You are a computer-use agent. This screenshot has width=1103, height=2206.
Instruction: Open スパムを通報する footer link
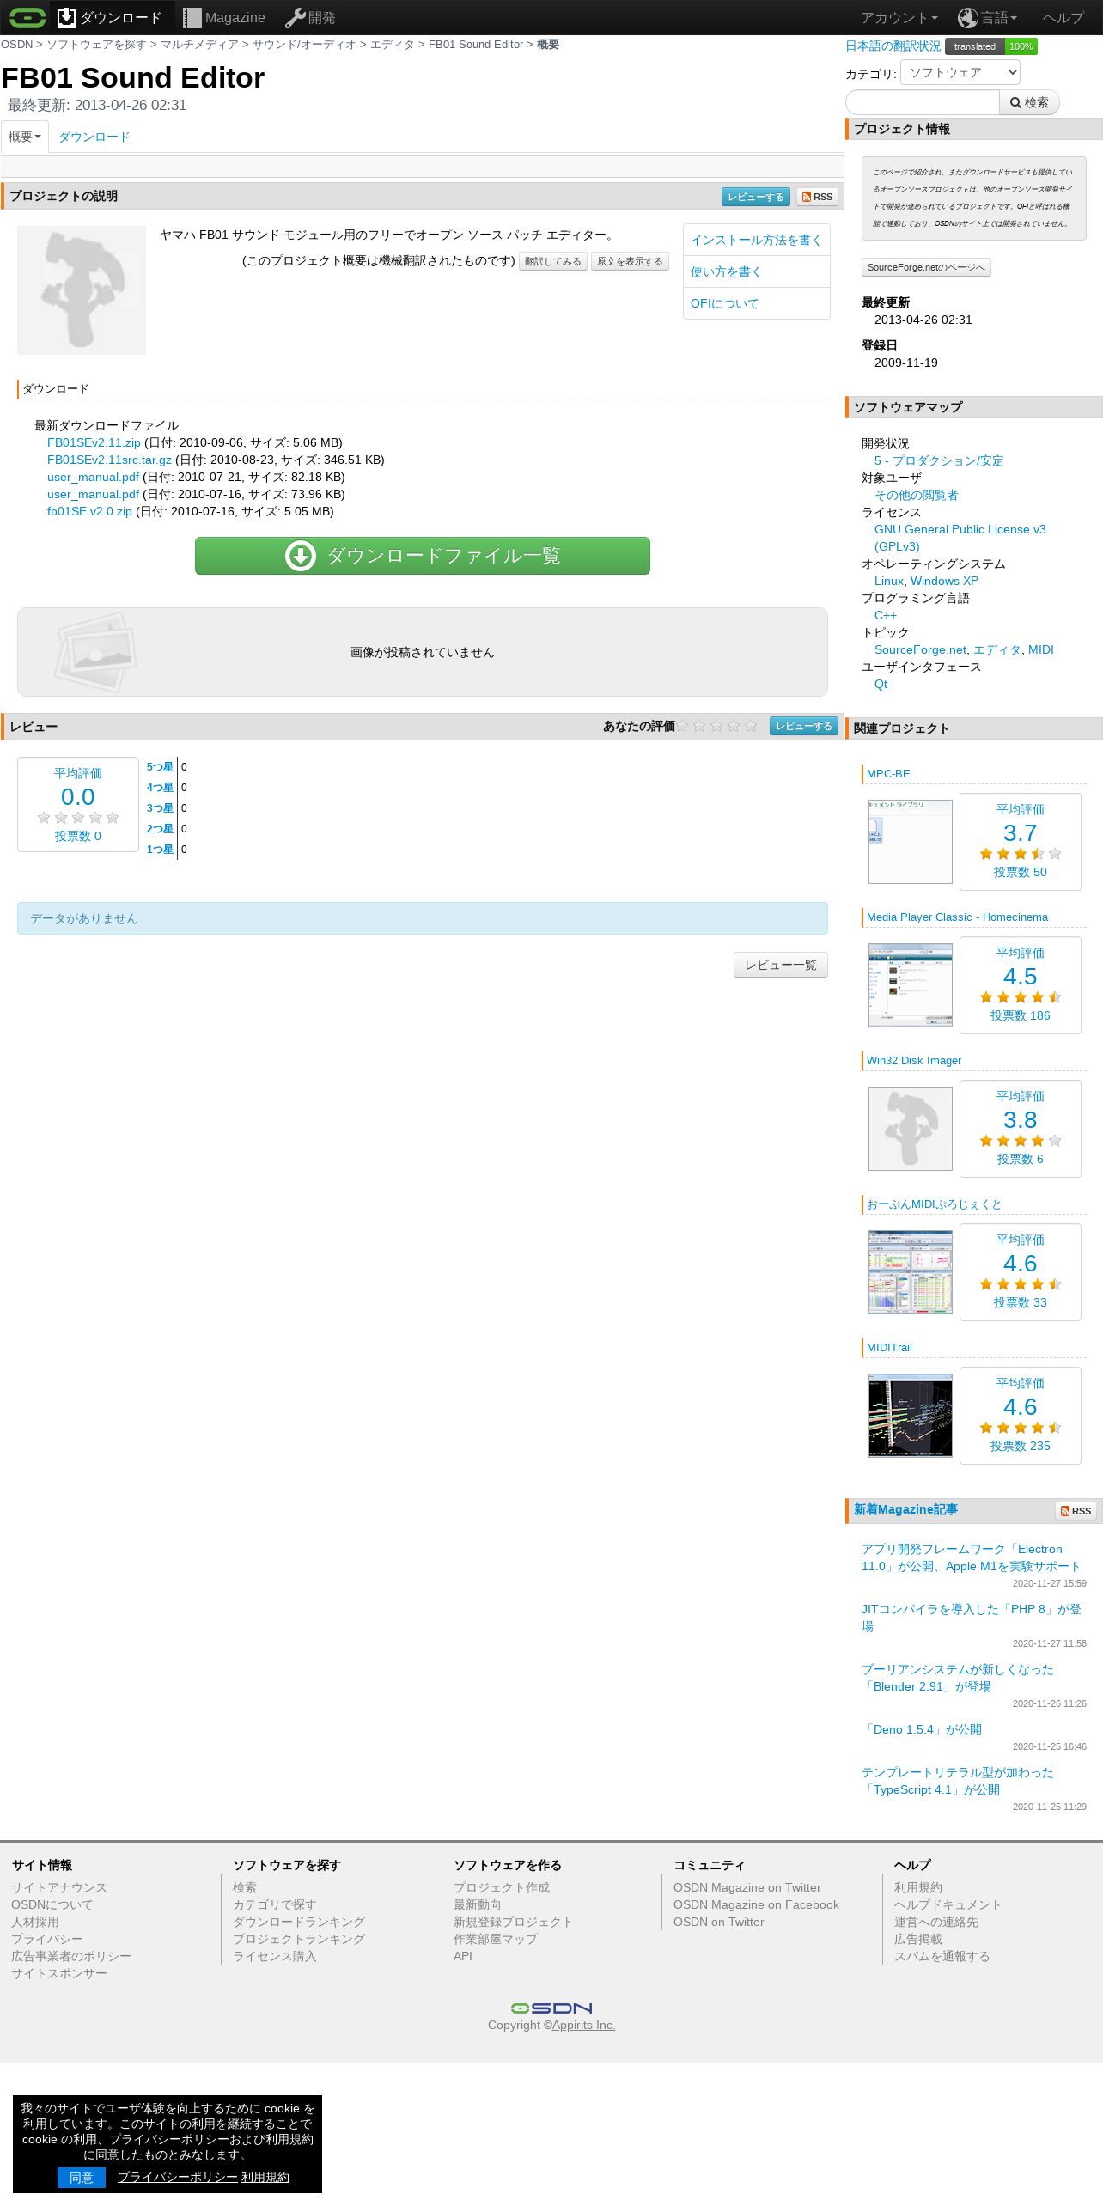[942, 1956]
